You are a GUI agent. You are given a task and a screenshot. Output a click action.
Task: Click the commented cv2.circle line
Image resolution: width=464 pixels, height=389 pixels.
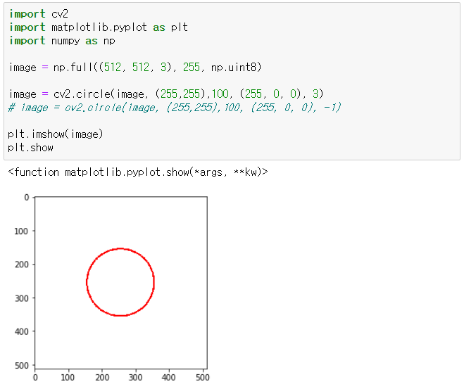[175, 108]
